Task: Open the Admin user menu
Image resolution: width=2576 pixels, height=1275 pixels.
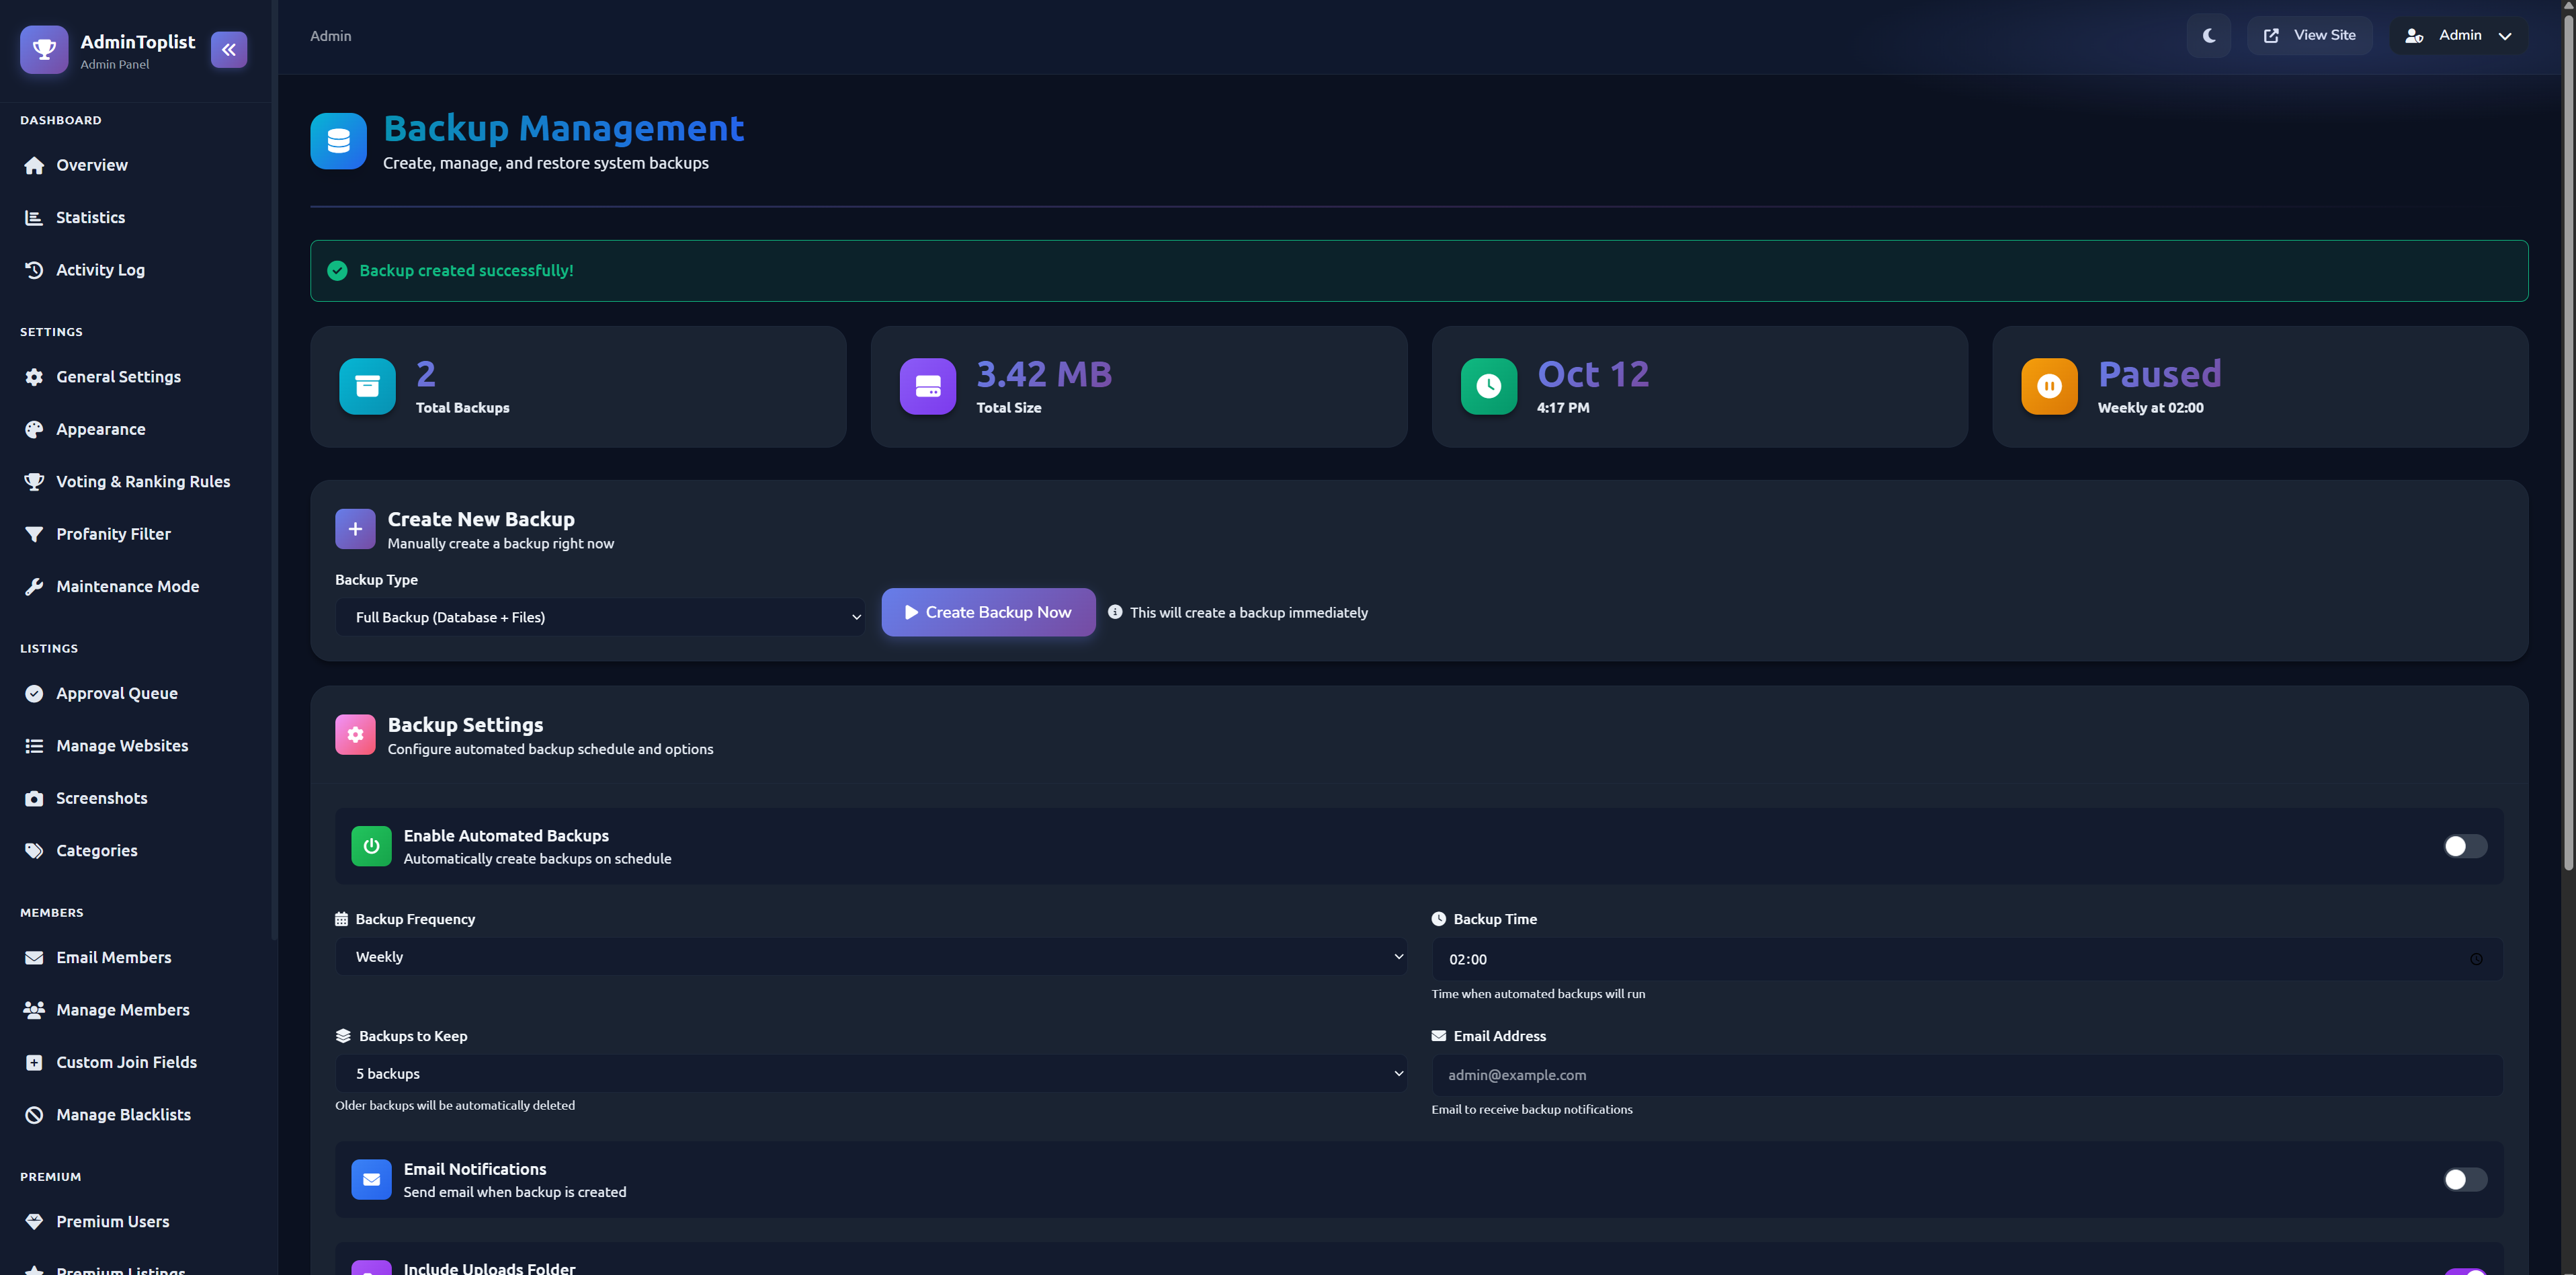Action: pyautogui.click(x=2459, y=36)
